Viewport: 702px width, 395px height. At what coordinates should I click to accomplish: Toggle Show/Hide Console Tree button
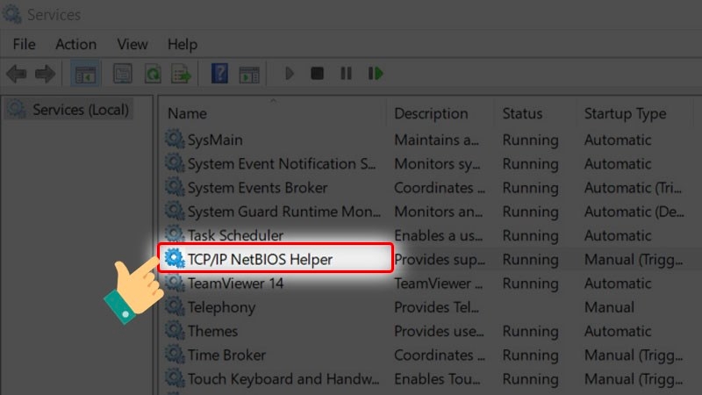[x=85, y=75]
